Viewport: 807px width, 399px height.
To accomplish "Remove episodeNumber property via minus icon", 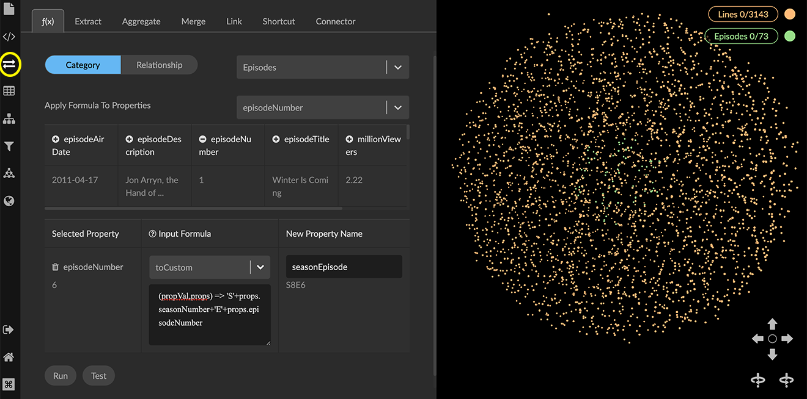I will pyautogui.click(x=202, y=140).
